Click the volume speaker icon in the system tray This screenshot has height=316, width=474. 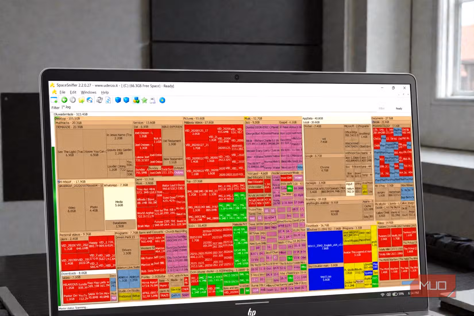(x=388, y=294)
